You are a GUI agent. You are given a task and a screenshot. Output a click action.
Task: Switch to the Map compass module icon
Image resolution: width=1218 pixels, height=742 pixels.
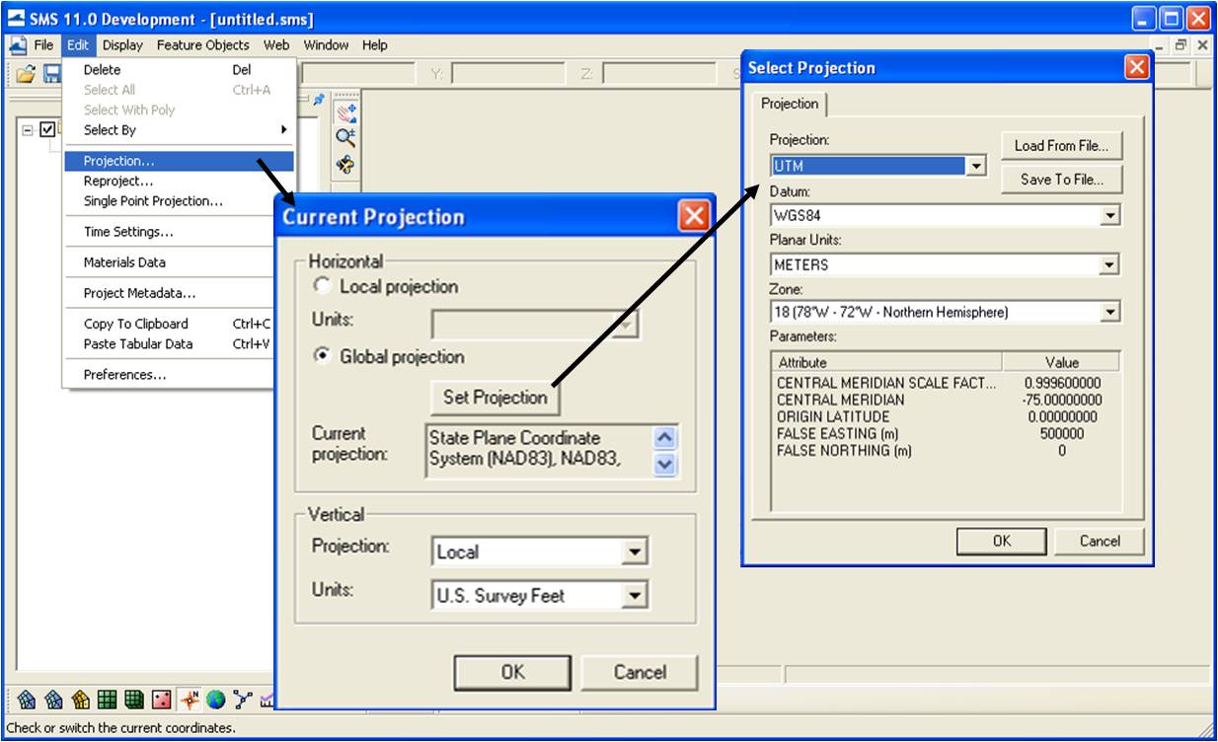click(x=190, y=700)
